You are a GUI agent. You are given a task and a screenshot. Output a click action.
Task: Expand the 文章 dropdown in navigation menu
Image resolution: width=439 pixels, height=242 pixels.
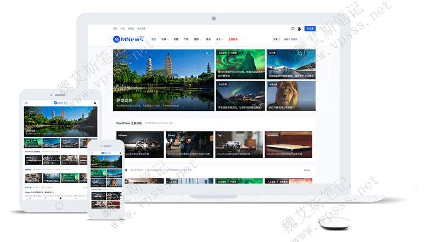point(165,40)
